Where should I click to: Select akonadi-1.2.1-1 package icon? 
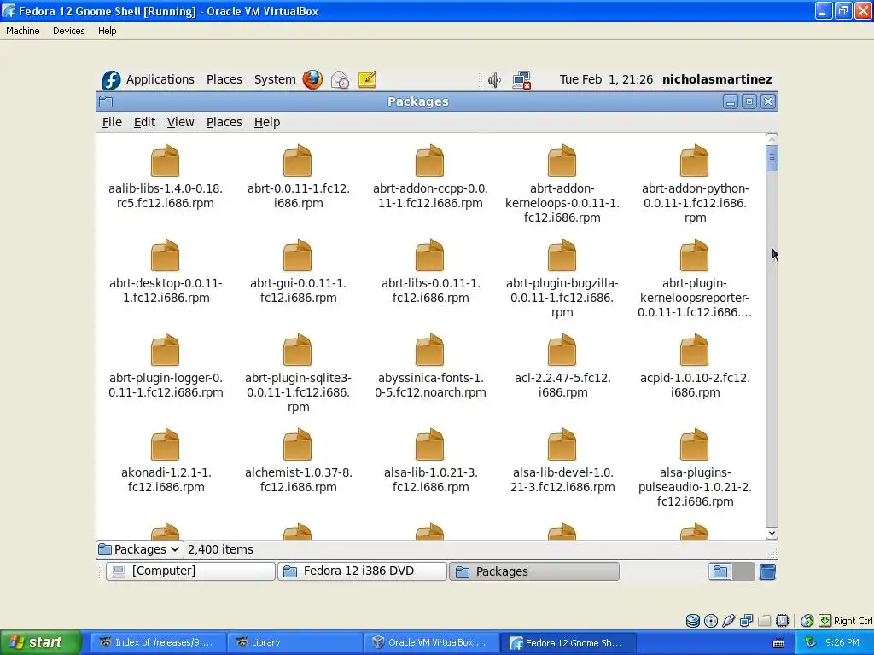[165, 444]
